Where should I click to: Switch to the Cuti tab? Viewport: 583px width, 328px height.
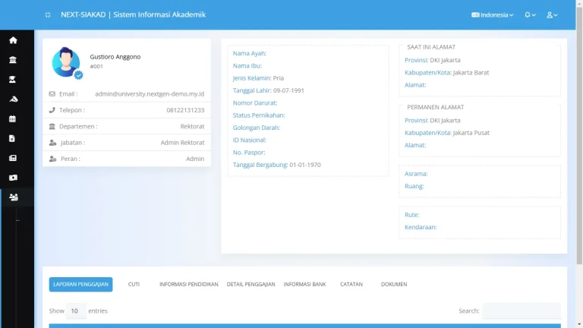134,285
